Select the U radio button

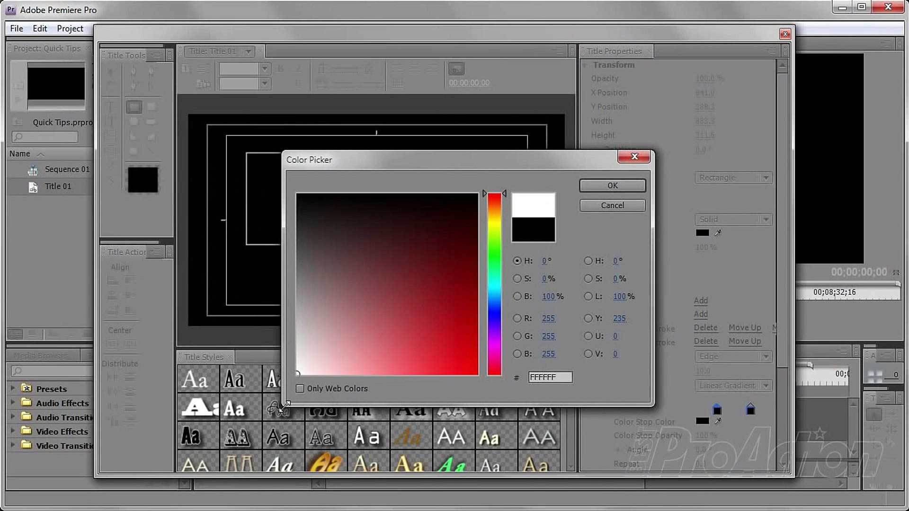(x=588, y=336)
